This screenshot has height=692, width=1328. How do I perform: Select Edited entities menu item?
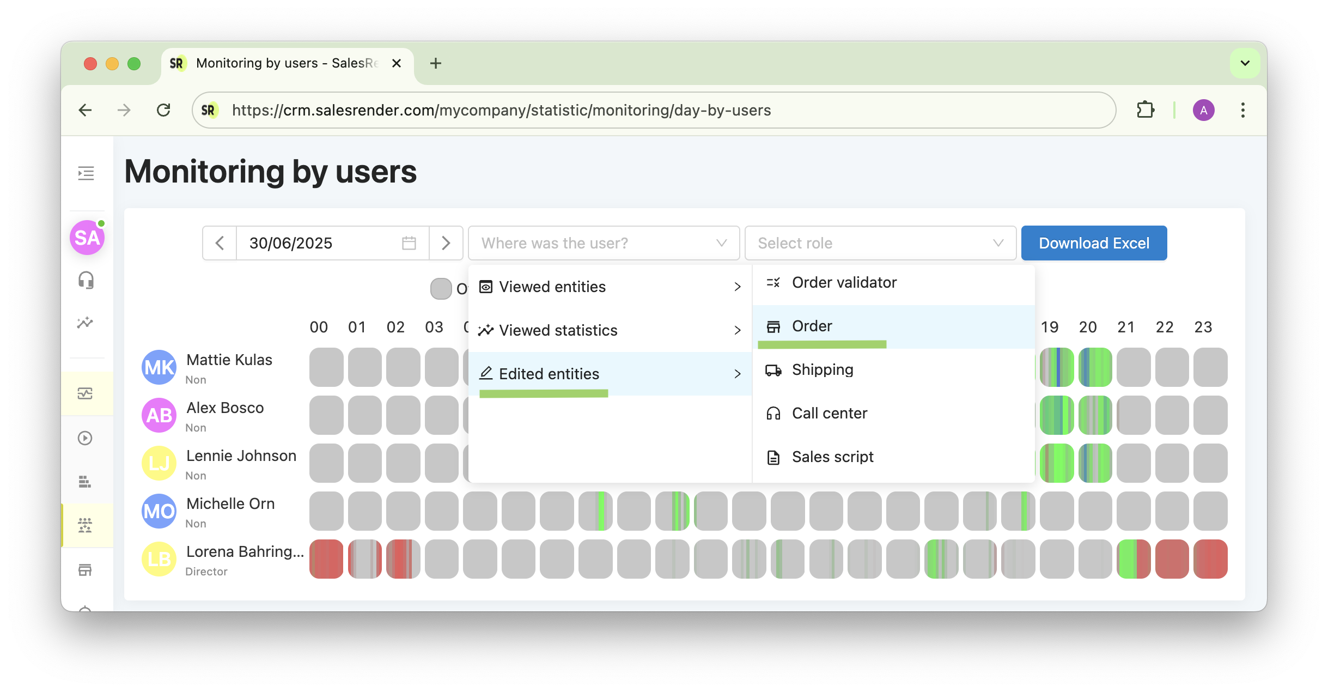click(x=610, y=374)
